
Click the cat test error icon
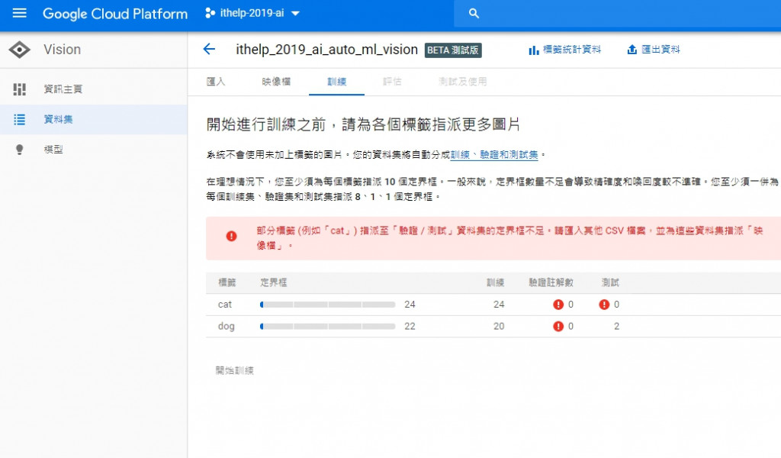click(x=604, y=305)
